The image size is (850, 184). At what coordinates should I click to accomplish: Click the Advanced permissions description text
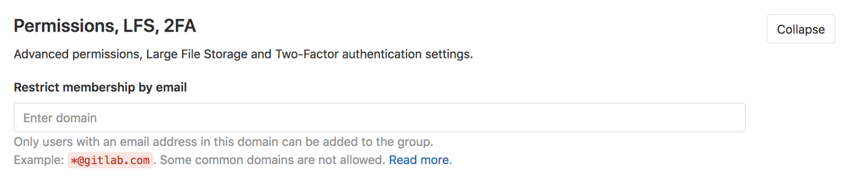point(243,54)
